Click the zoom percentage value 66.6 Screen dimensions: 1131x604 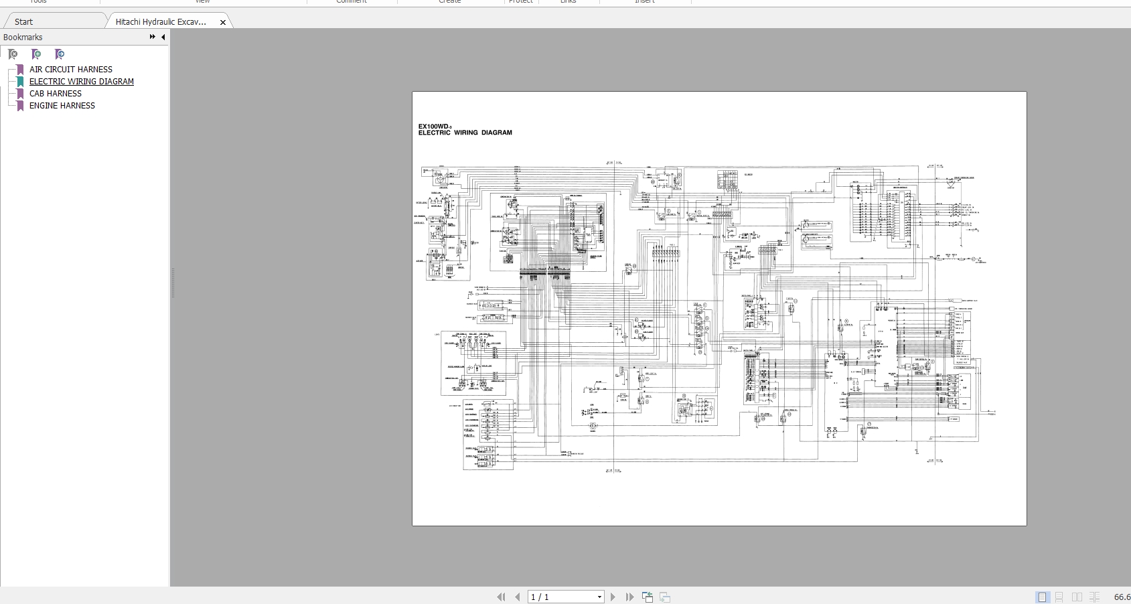click(1122, 597)
